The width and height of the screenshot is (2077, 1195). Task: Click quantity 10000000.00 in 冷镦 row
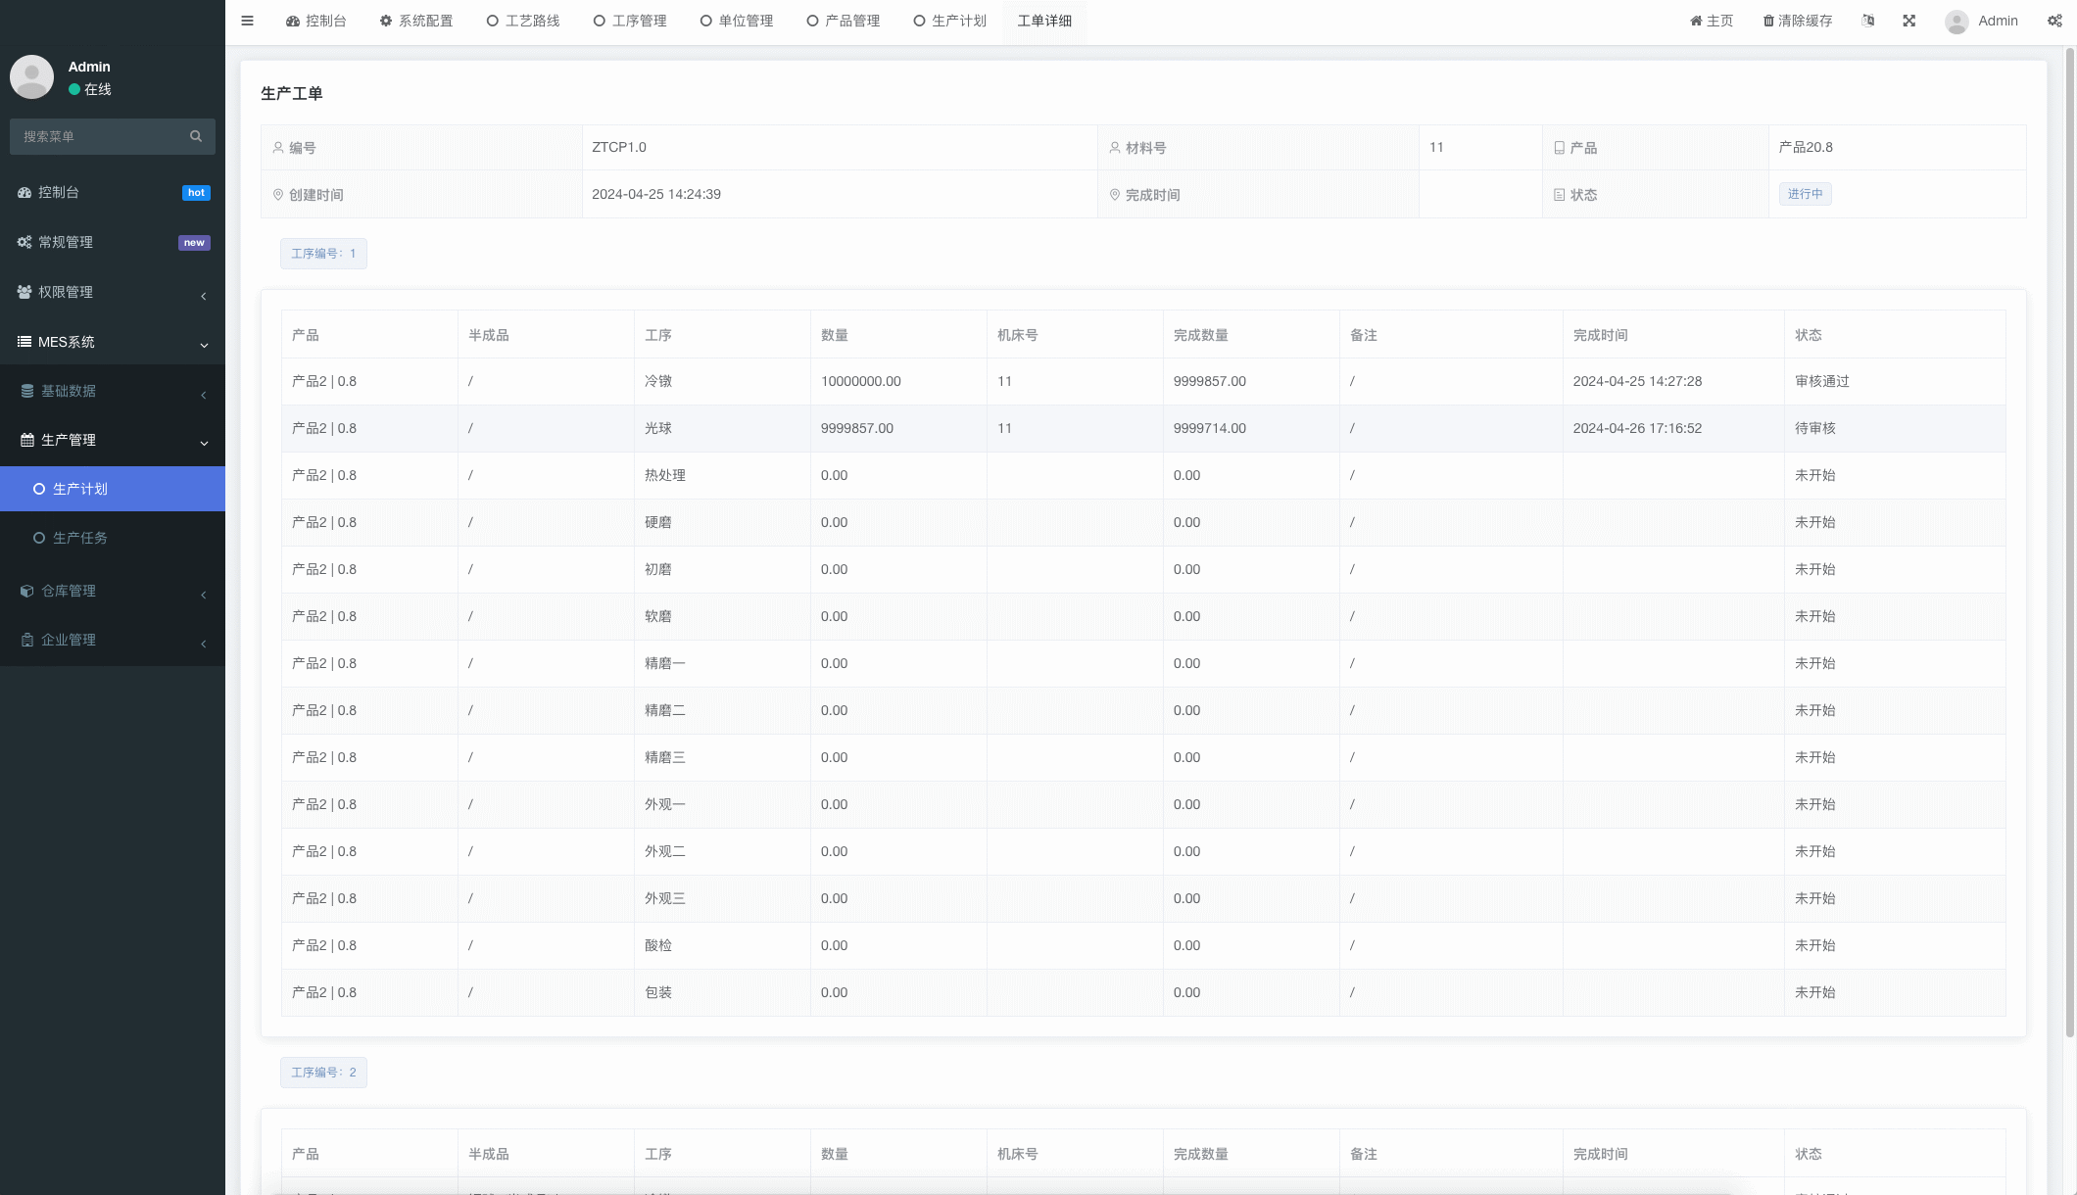[x=860, y=381]
